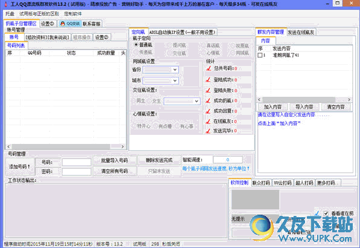Click left scroll arrow under the 发送内容 list

click(259, 100)
